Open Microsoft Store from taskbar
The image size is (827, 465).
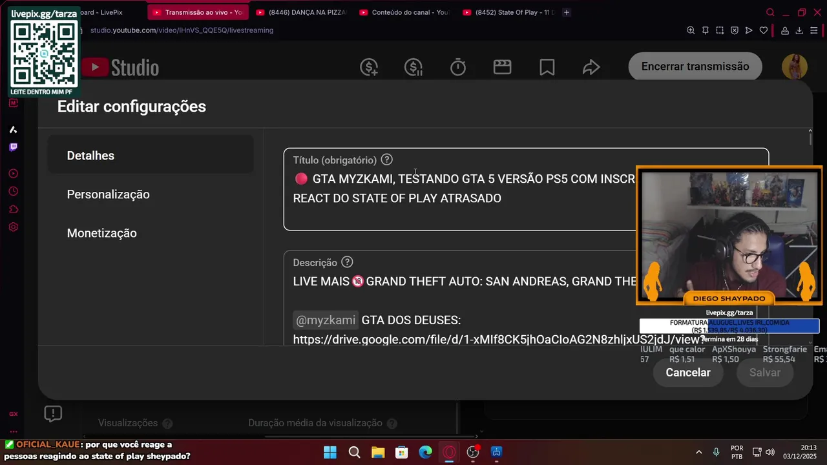coord(402,452)
